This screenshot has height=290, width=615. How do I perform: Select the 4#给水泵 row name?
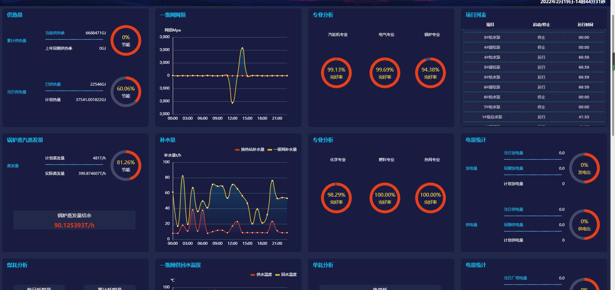pyautogui.click(x=492, y=57)
